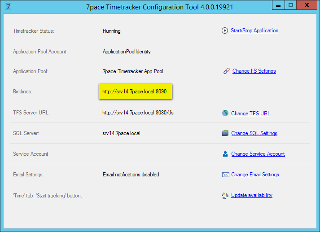Screen dimensions: 320x232
Task: Click the Application Pool Account label
Action: point(40,52)
